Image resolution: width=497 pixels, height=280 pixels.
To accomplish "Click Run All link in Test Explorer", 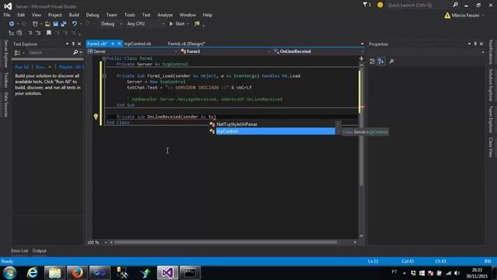I will coord(22,67).
